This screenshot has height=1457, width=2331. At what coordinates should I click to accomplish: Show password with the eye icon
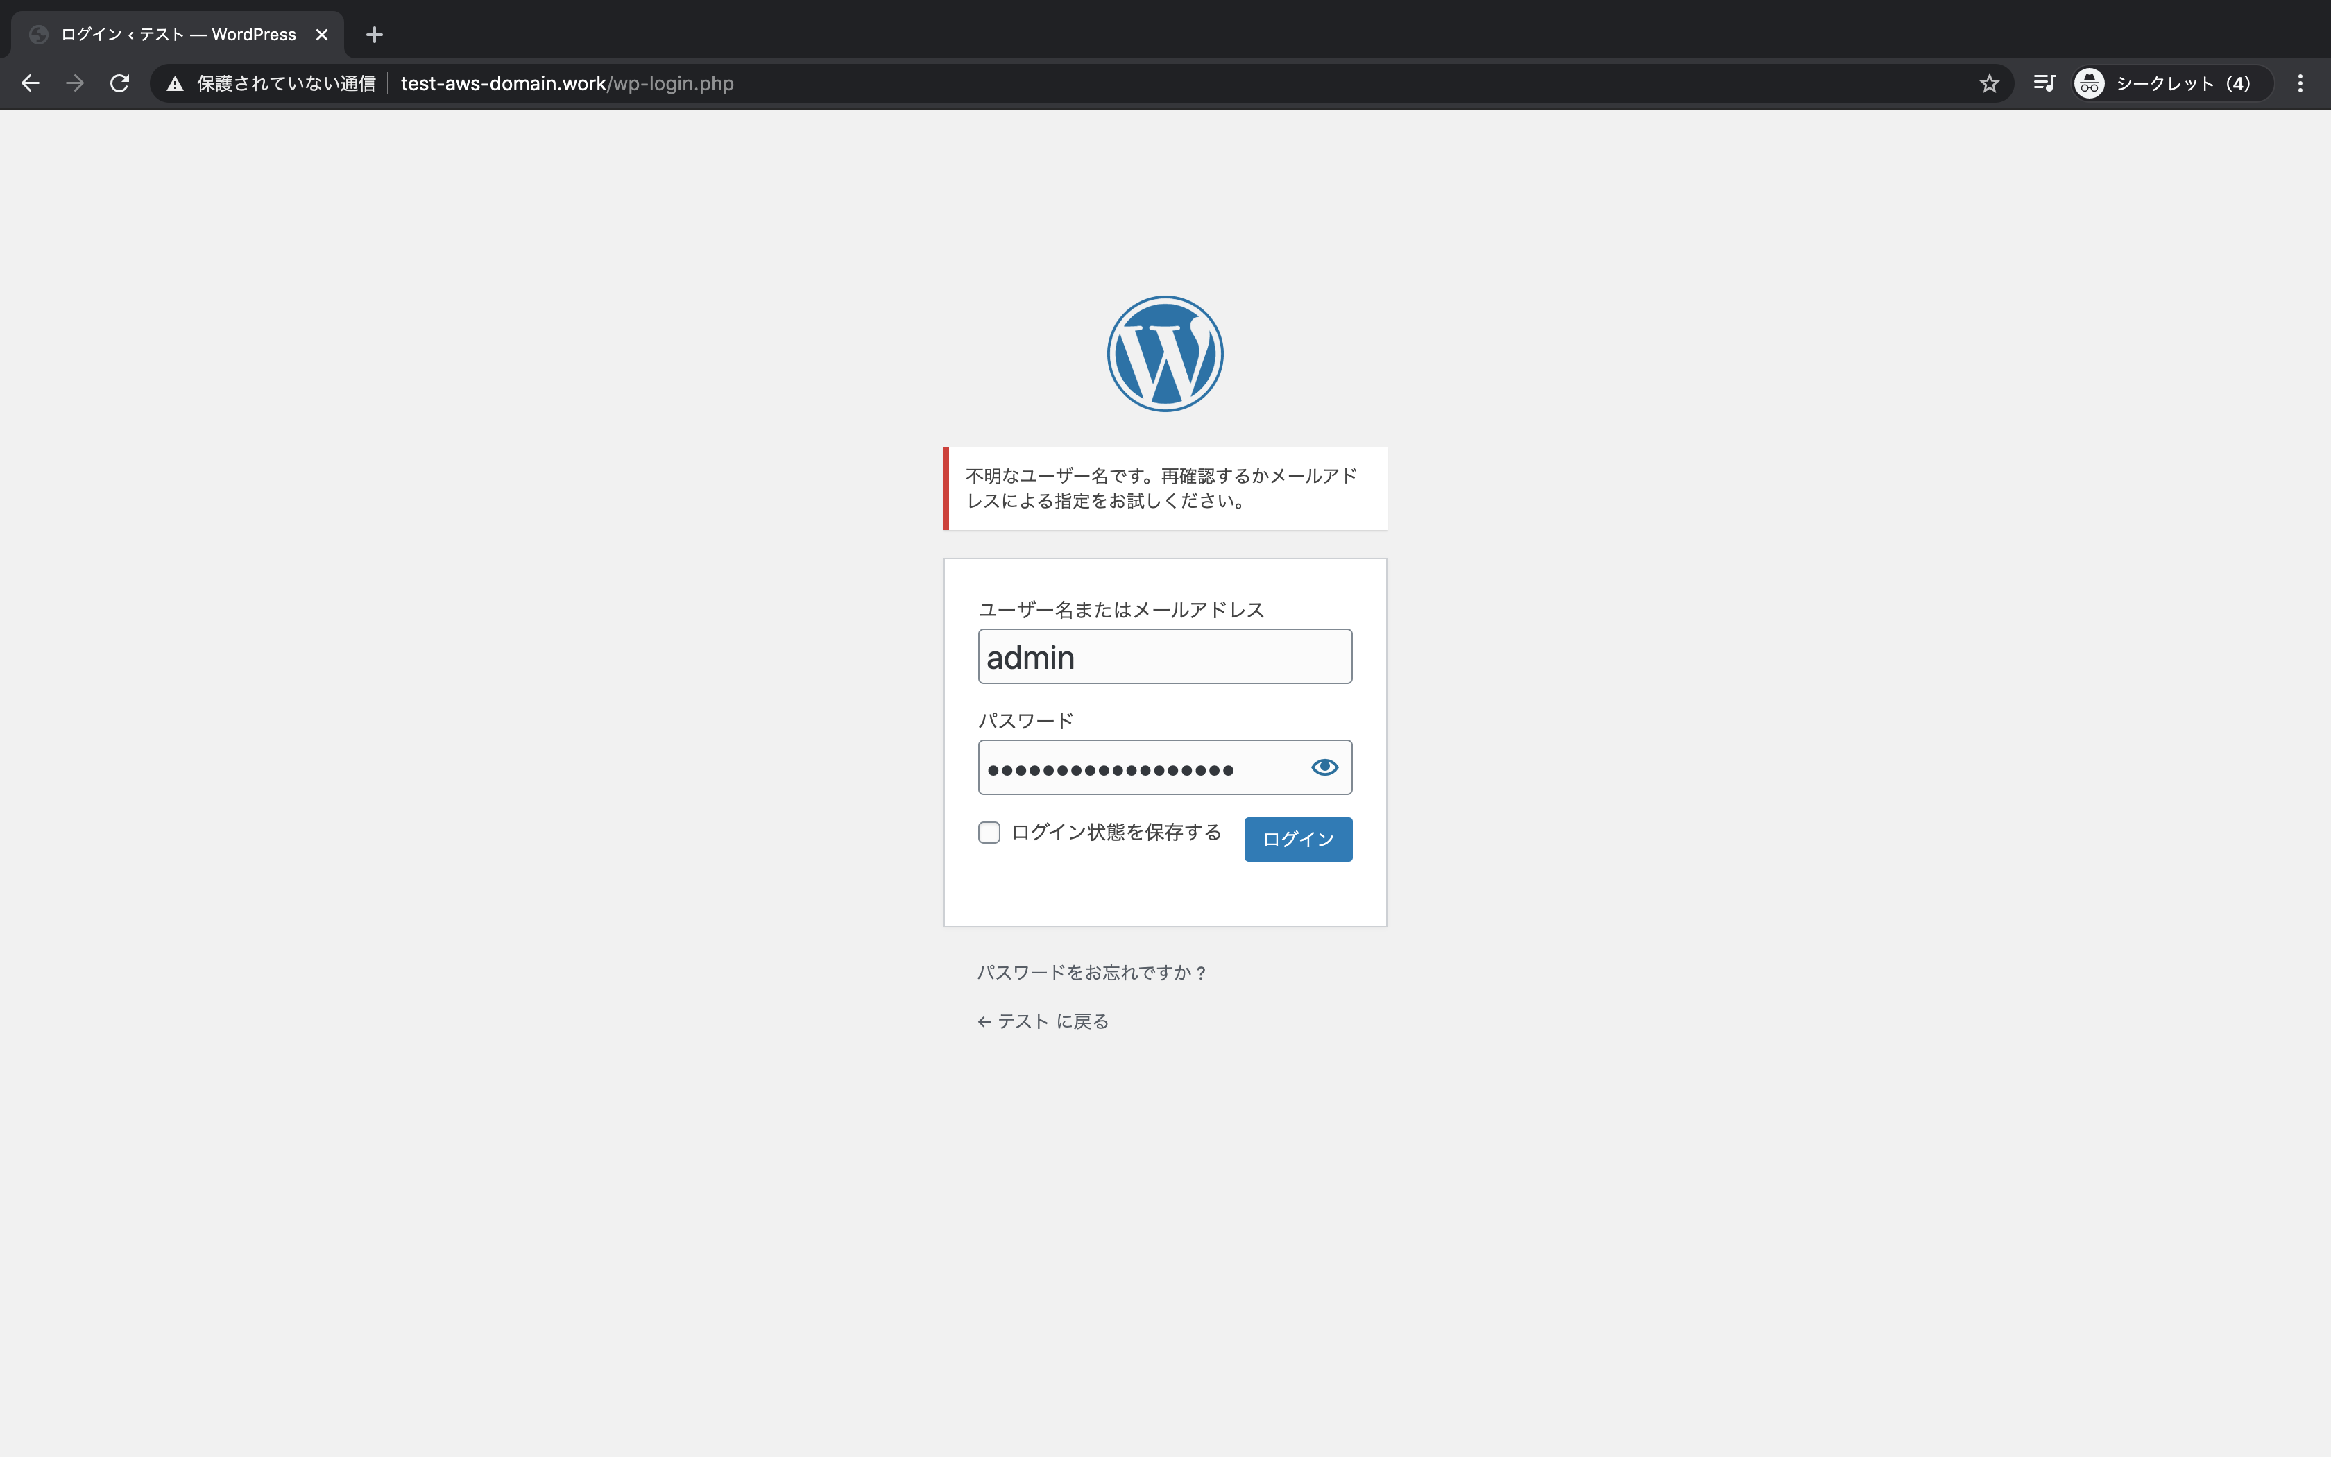(1324, 767)
